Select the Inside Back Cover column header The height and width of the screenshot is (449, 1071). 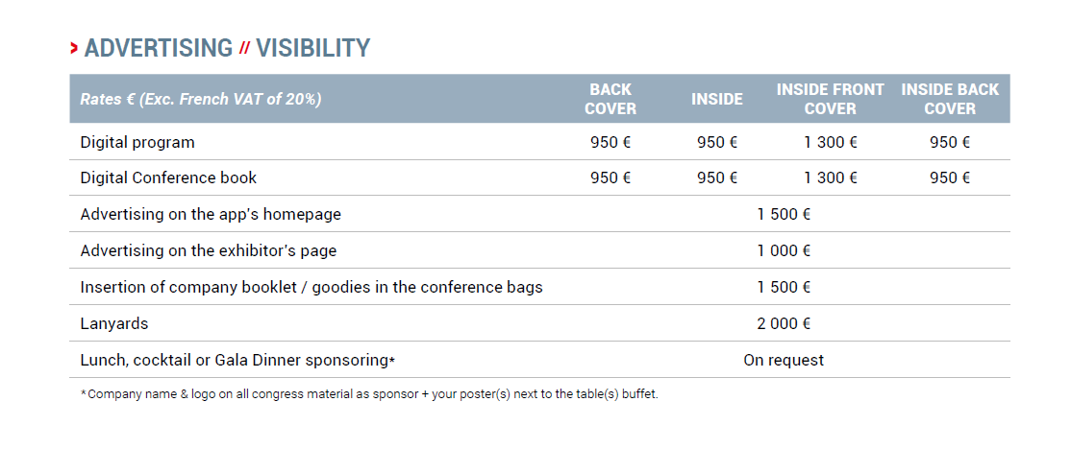[950, 99]
